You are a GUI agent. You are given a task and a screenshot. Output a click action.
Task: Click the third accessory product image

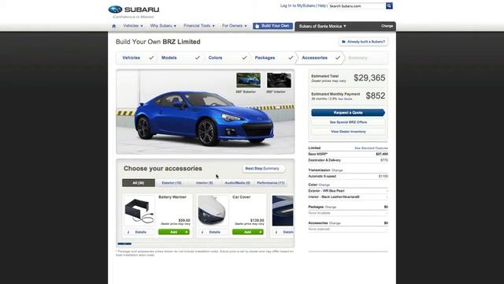coord(283,211)
